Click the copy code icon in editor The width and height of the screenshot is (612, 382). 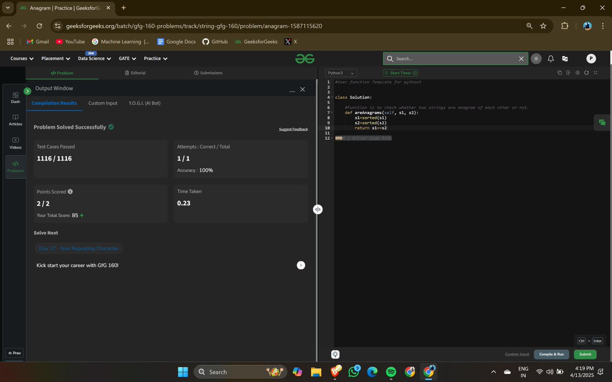[559, 73]
